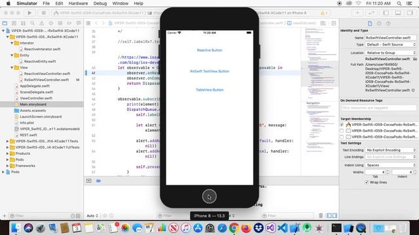Tap the RxSwift TextView Button in simulator
This screenshot has height=235, width=419.
point(209,71)
